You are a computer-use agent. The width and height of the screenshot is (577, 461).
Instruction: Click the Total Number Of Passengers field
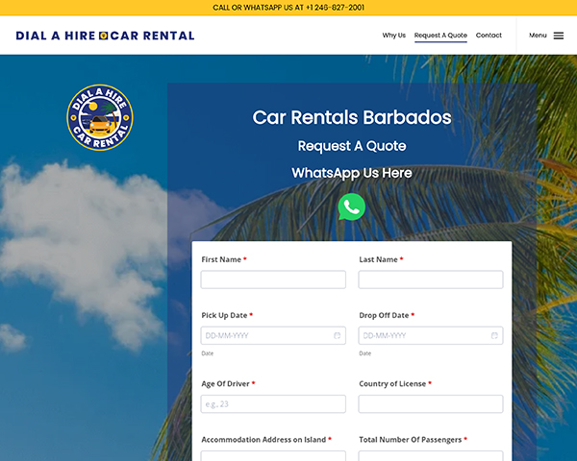pyautogui.click(x=431, y=456)
